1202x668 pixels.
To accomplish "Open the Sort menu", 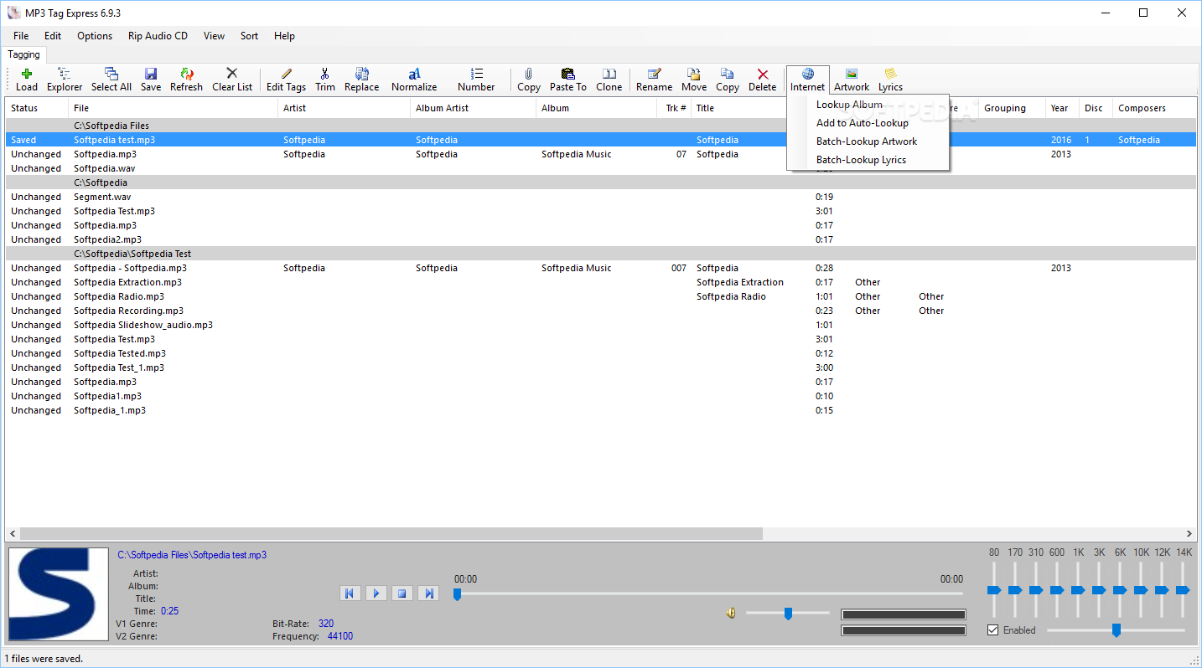I will (x=249, y=36).
